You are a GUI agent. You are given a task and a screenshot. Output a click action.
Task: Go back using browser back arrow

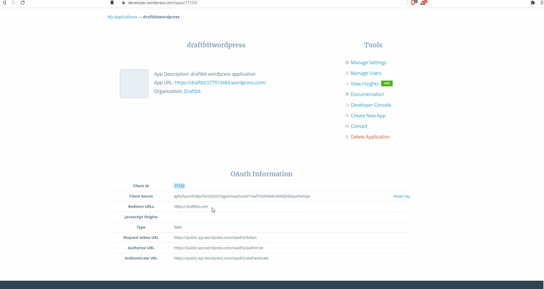pos(4,3)
